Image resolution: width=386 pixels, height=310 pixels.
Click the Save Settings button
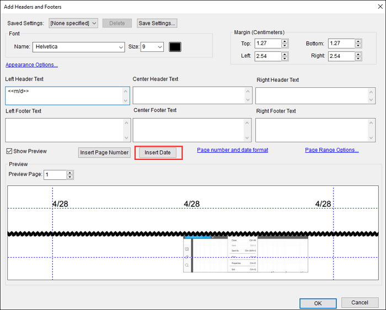[157, 23]
